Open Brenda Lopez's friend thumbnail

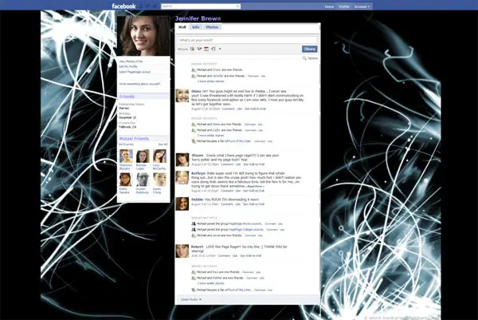pyautogui.click(x=143, y=156)
